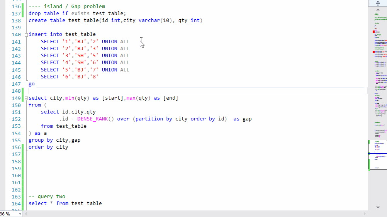
Task: Click the 'go' batch separator
Action: pyautogui.click(x=32, y=84)
